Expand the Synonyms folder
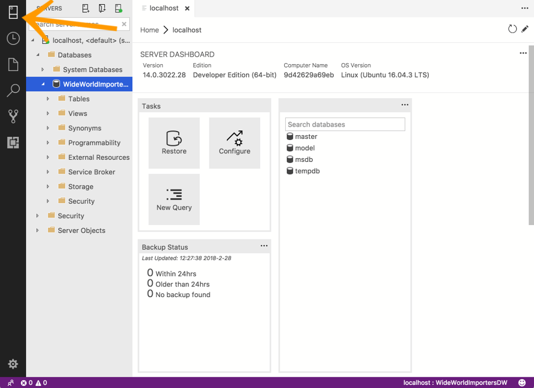 [x=48, y=128]
